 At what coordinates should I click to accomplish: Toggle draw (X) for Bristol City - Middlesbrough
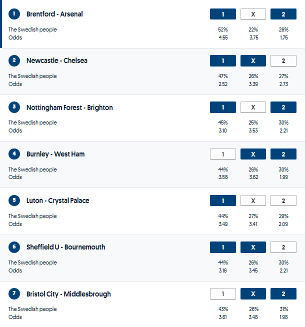click(253, 294)
